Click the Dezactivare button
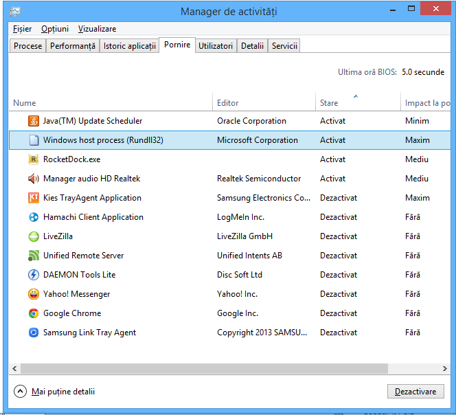Viewport: 456px width, 415px height. click(415, 392)
